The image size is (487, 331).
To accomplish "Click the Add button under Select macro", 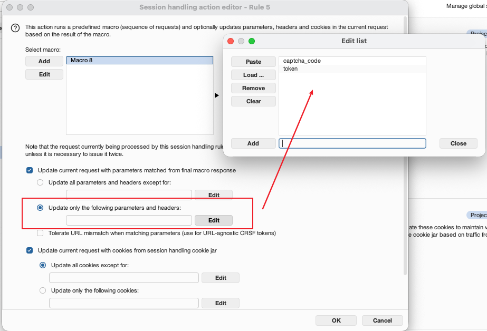I will [x=44, y=61].
